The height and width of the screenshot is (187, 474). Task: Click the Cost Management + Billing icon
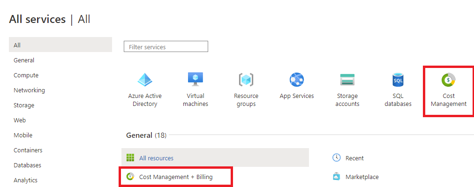coord(130,176)
